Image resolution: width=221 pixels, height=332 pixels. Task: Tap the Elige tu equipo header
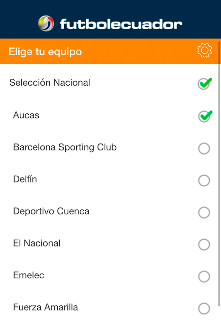click(x=41, y=51)
